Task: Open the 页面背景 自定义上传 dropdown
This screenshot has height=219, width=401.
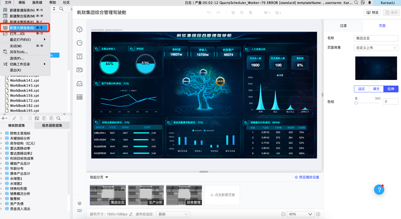Action: [376, 48]
